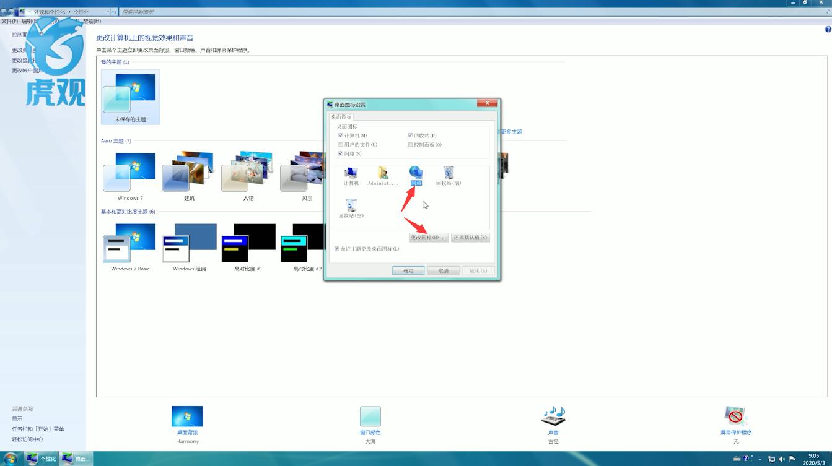The height and width of the screenshot is (466, 832).
Task: Click the 应用(A) button
Action: pos(478,270)
